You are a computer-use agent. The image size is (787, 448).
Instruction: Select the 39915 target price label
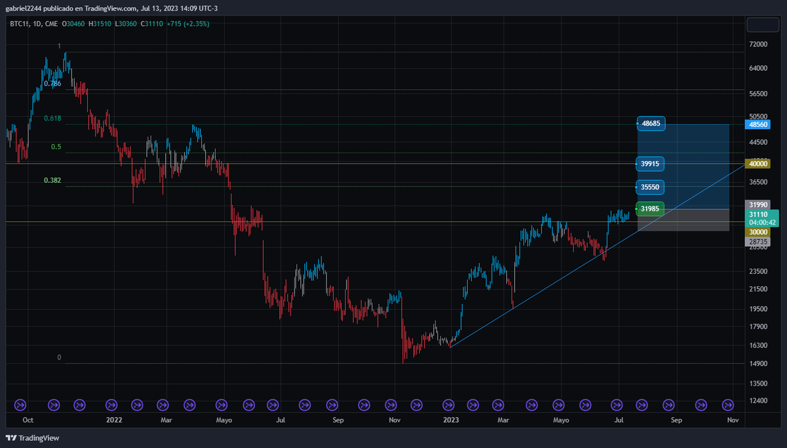pyautogui.click(x=651, y=163)
